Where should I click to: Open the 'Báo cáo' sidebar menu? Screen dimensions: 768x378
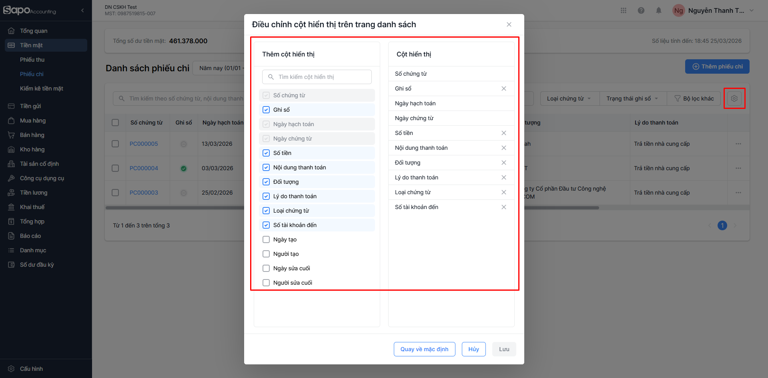30,236
